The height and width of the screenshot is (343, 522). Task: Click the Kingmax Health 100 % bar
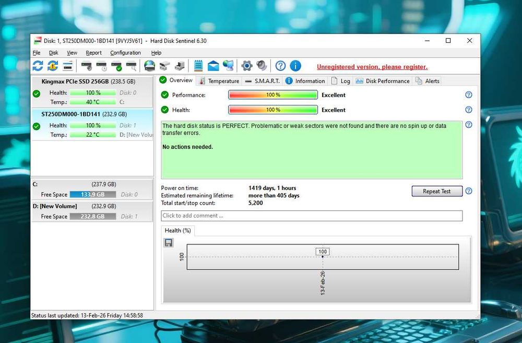click(x=93, y=92)
